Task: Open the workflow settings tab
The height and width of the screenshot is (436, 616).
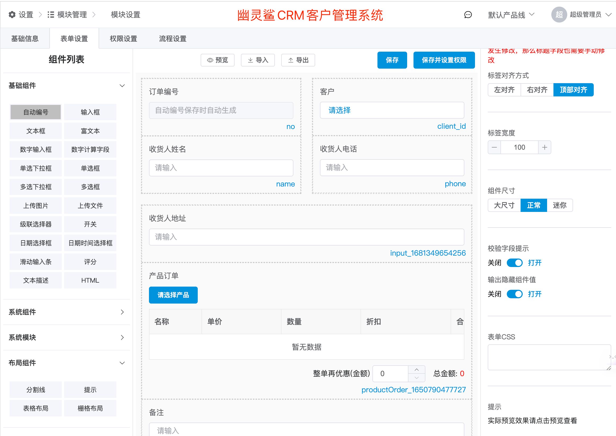Action: pyautogui.click(x=173, y=39)
